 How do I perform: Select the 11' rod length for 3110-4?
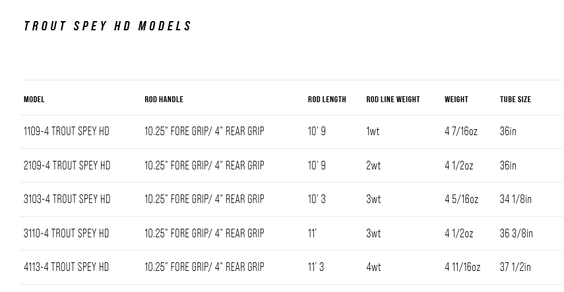pyautogui.click(x=313, y=233)
